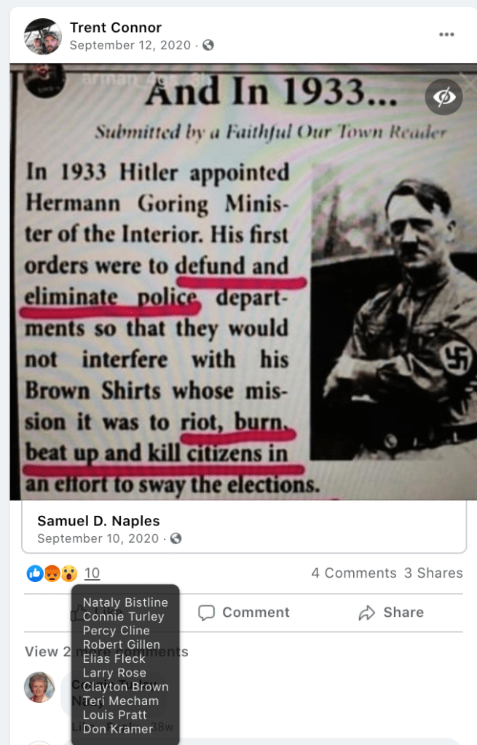This screenshot has width=477, height=745.
Task: Open the 3 Shares link
Action: coord(433,573)
